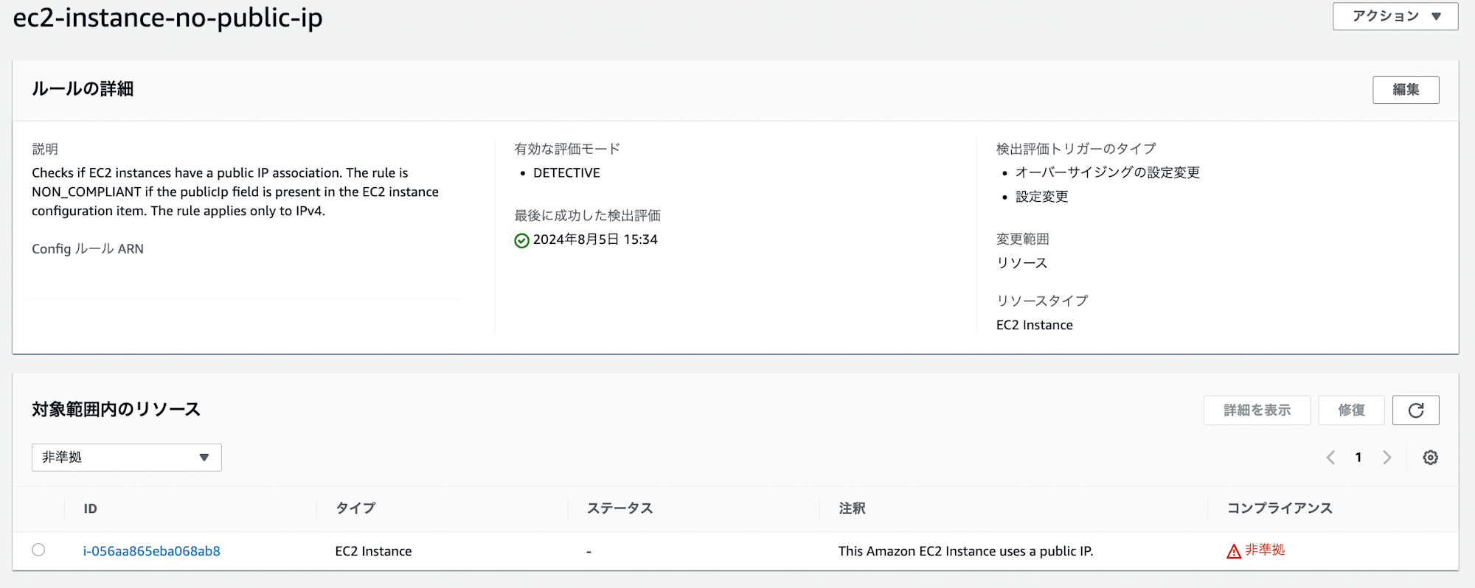Image resolution: width=1475 pixels, height=588 pixels.
Task: Click 'Config ルール ARN' label
Action: [x=88, y=249]
